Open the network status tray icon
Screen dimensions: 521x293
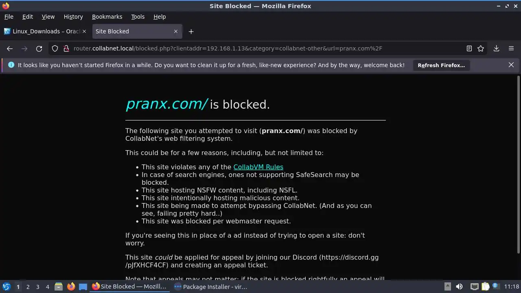tap(474, 286)
